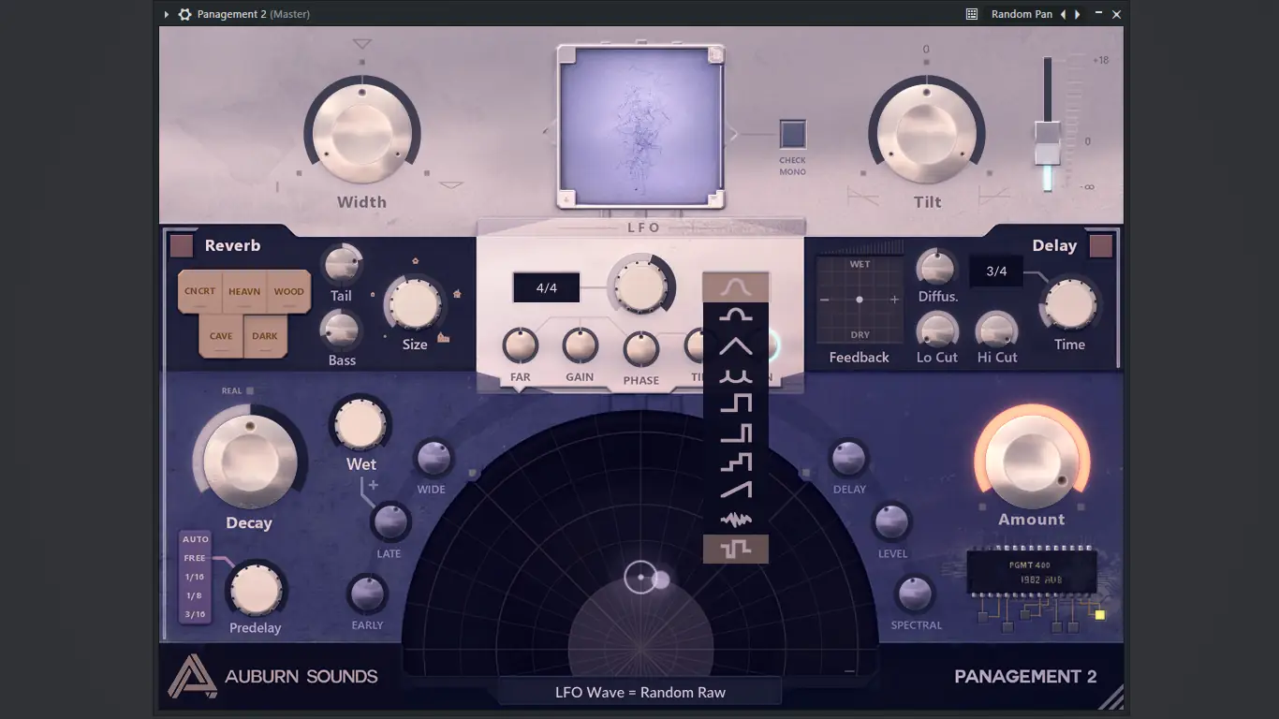Click the reverb Wet knob
This screenshot has width=1279, height=719.
360,425
